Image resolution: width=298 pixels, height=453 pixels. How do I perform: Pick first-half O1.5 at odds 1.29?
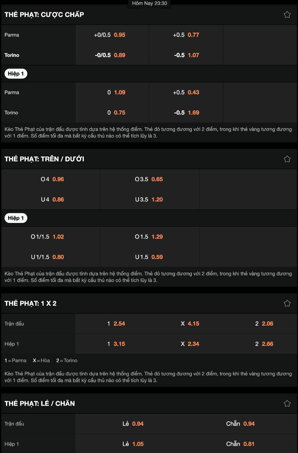coord(149,237)
